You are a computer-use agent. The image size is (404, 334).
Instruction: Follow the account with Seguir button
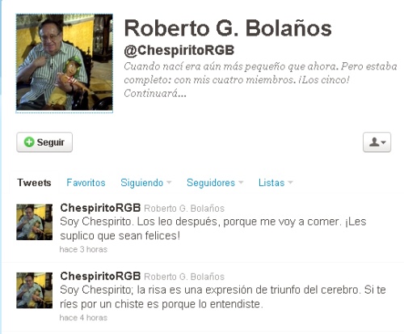pyautogui.click(x=44, y=142)
